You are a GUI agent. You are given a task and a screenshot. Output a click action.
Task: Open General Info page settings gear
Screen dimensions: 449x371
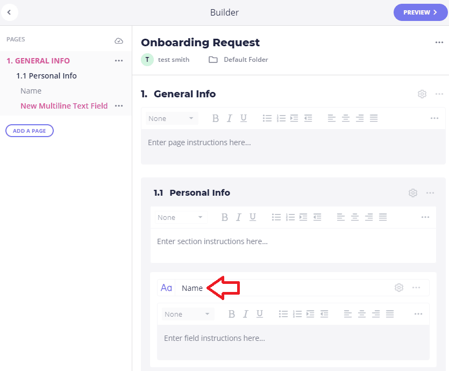pyautogui.click(x=422, y=94)
